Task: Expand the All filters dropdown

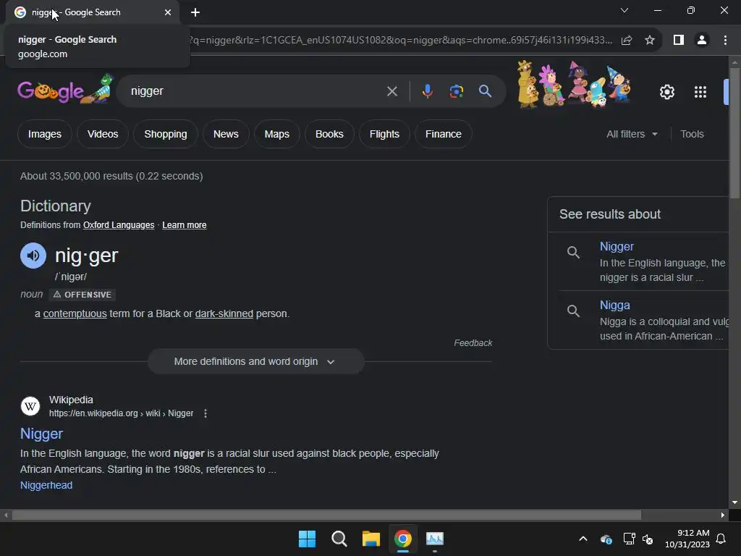Action: pos(632,134)
